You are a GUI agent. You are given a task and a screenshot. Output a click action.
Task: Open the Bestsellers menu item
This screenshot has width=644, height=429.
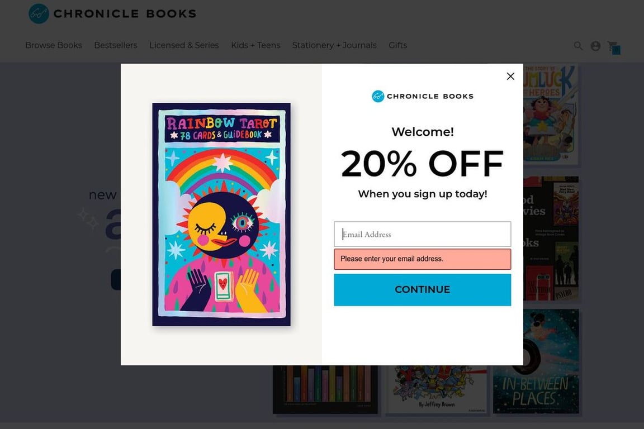click(x=116, y=45)
